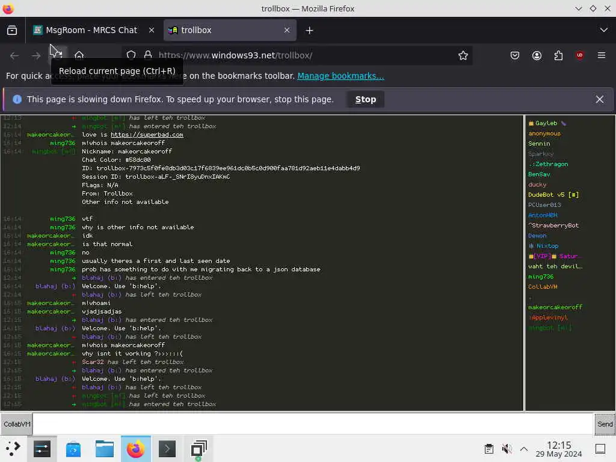Image resolution: width=616 pixels, height=462 pixels.
Task: Expand the list all tabs chevron
Action: pos(604,30)
